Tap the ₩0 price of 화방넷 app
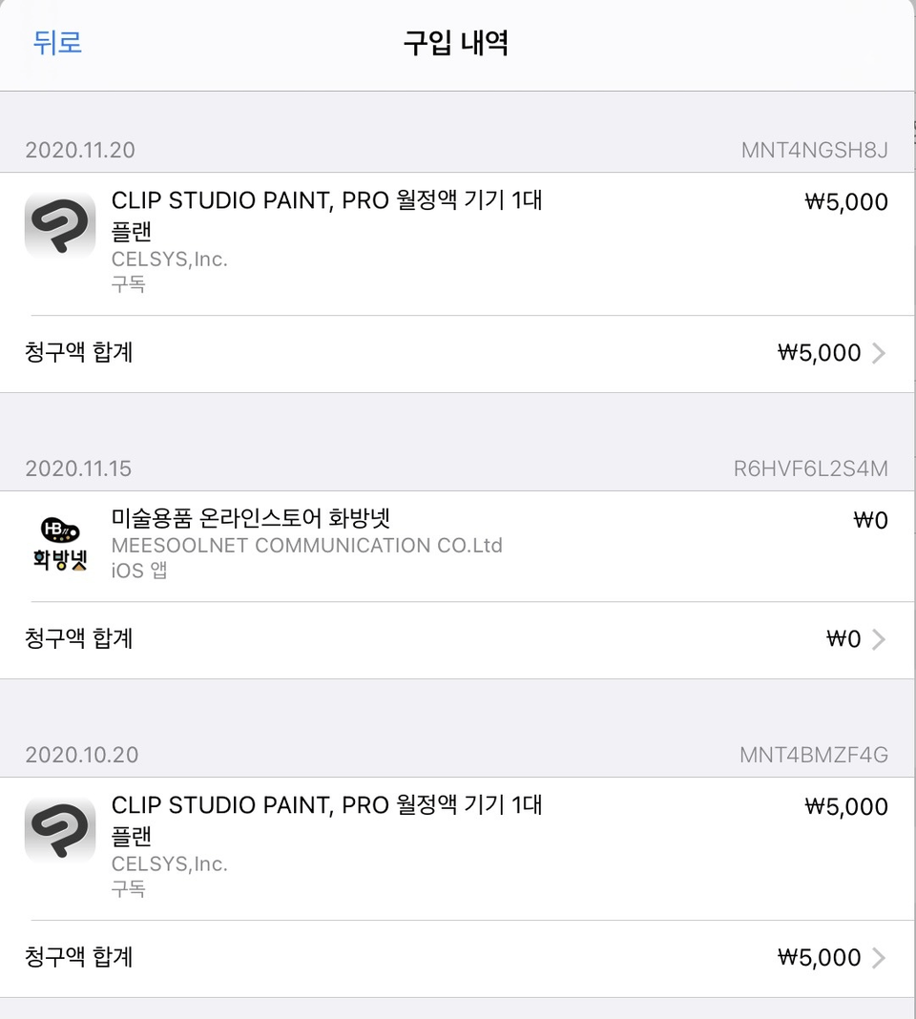The image size is (916, 1019). pyautogui.click(x=870, y=520)
